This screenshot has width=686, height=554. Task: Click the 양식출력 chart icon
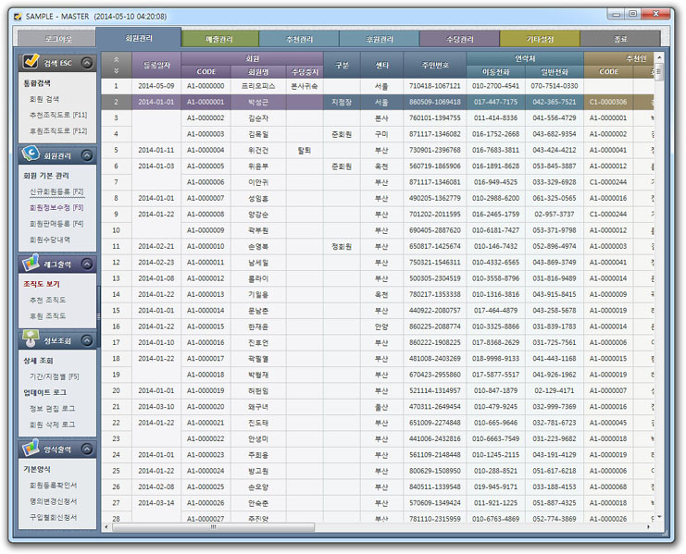(x=31, y=448)
